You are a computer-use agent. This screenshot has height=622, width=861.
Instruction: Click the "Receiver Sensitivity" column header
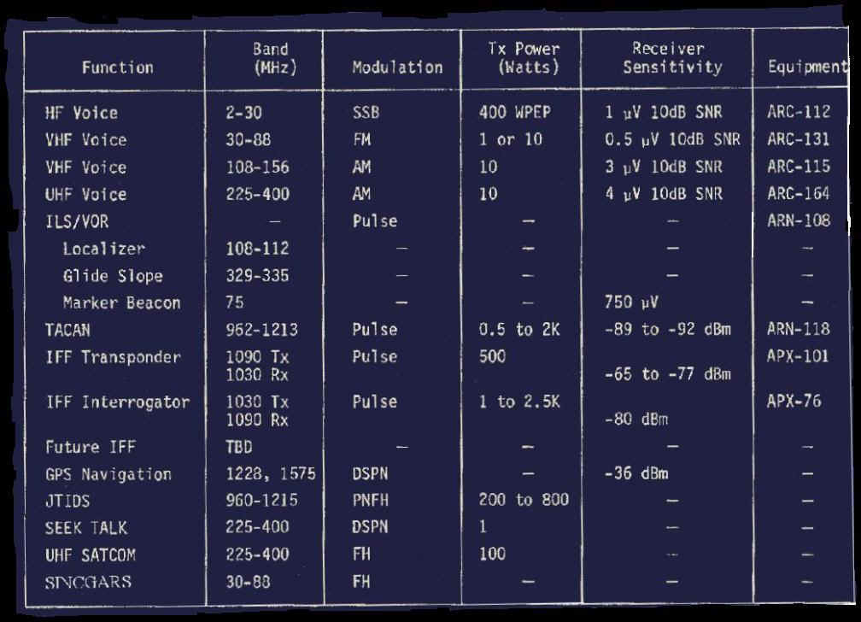tap(672, 58)
